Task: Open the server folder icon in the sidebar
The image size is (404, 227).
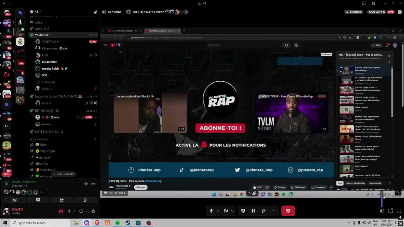Action: pos(7,104)
